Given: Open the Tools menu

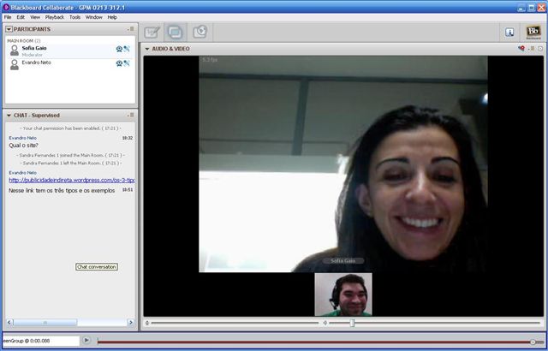Looking at the screenshot, I should coord(74,17).
